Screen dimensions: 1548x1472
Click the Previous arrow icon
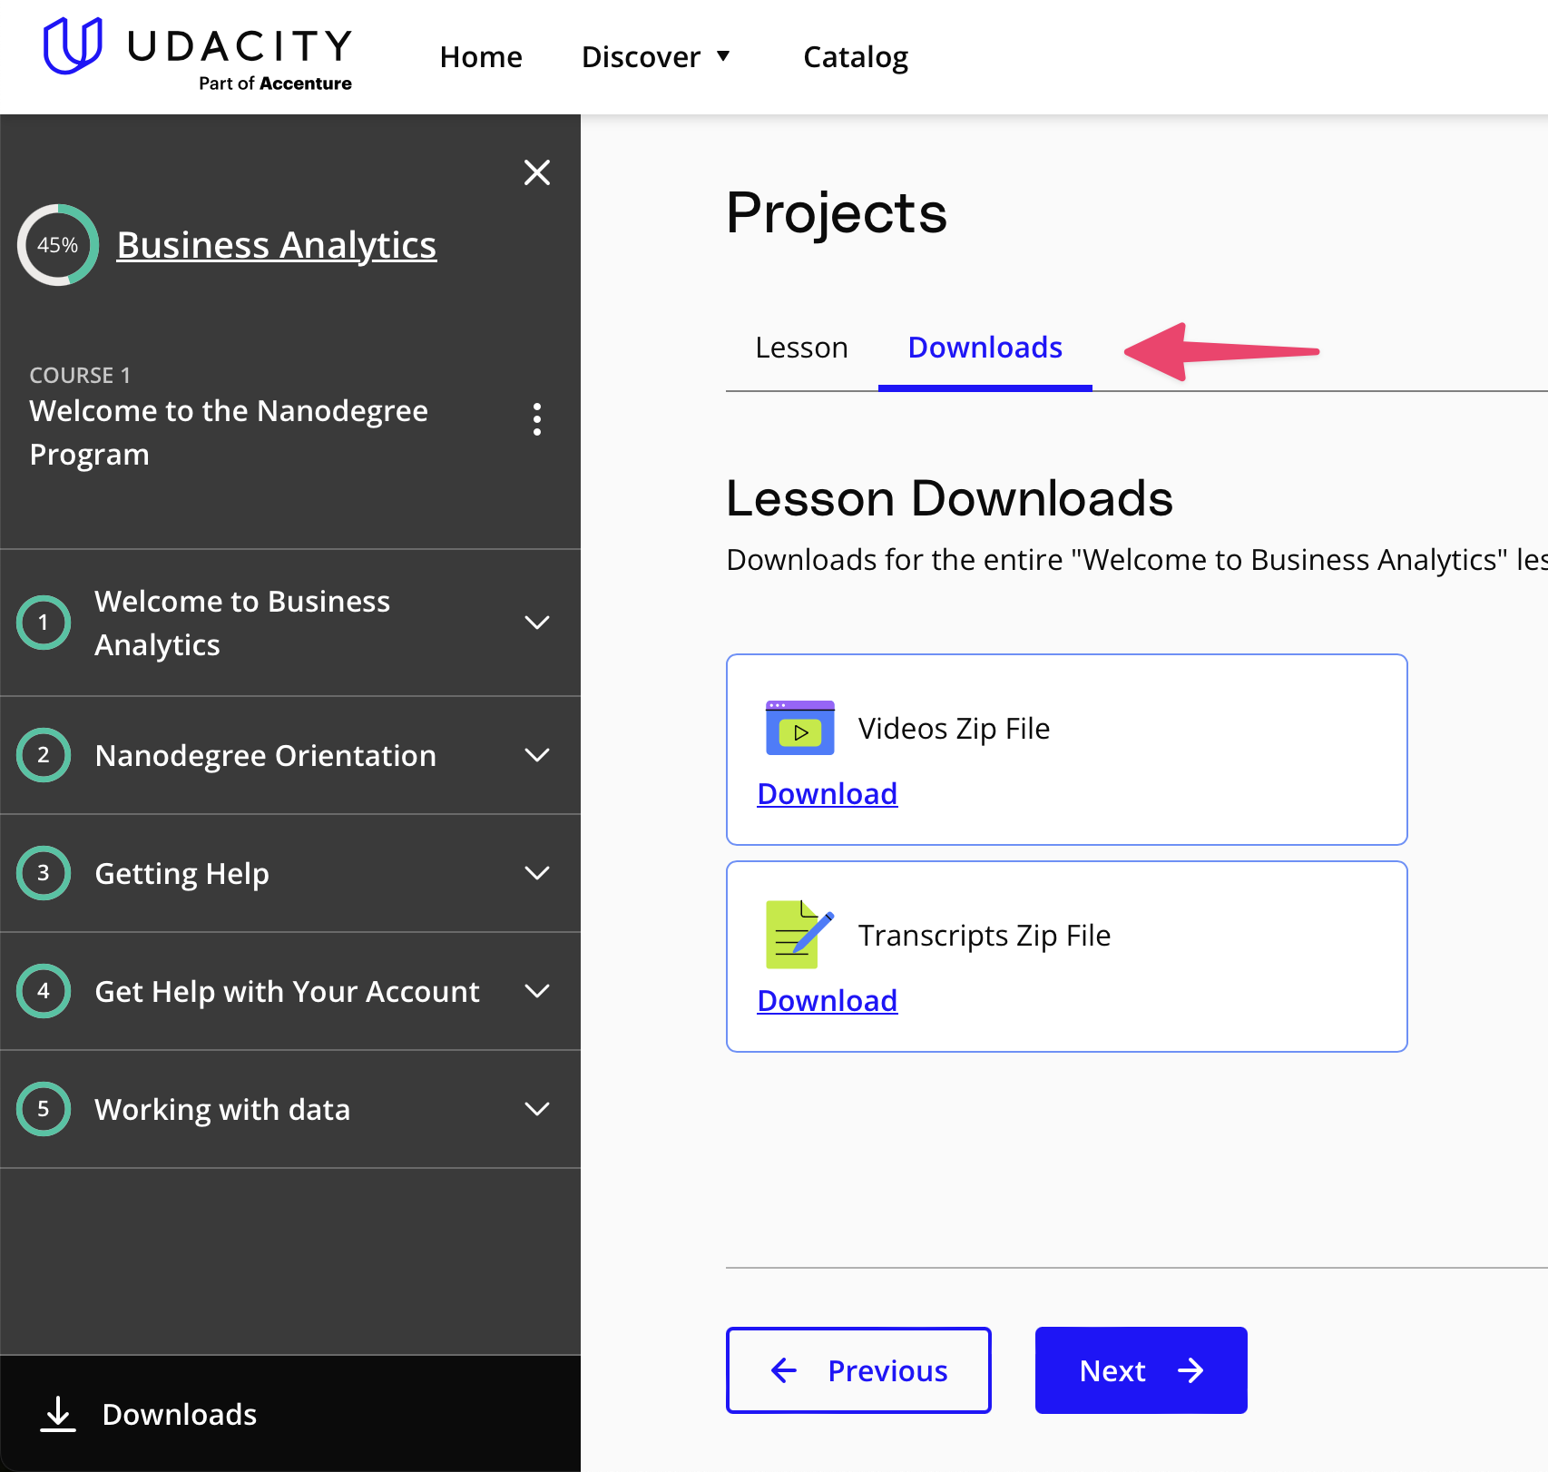[785, 1370]
